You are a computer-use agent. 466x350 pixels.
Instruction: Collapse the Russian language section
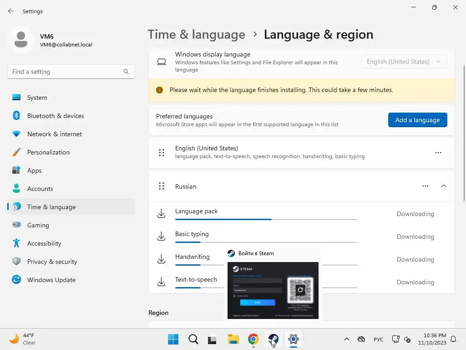[443, 186]
